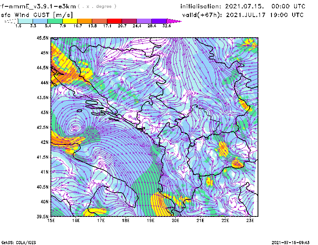Click the light blue legend swatch
This screenshot has height=245, width=318.
tap(40, 21)
